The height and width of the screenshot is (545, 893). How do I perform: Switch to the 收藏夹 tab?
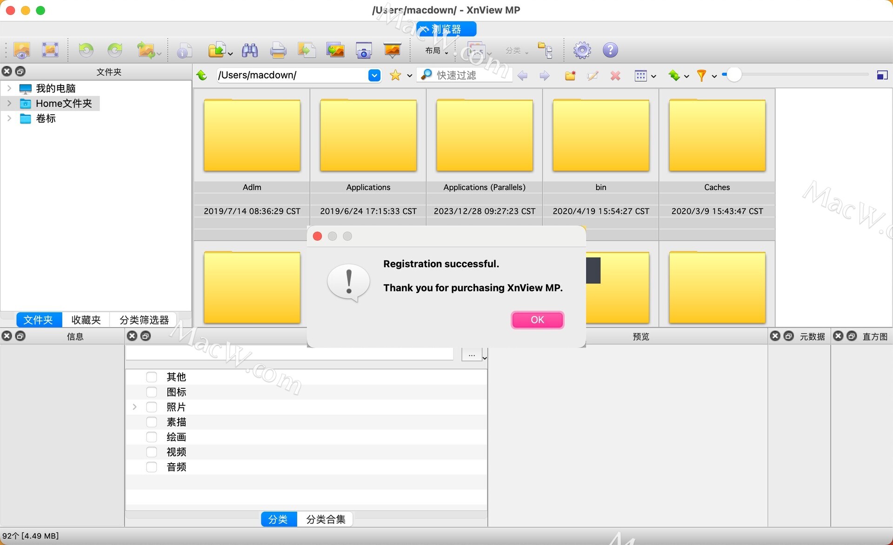[x=86, y=320]
